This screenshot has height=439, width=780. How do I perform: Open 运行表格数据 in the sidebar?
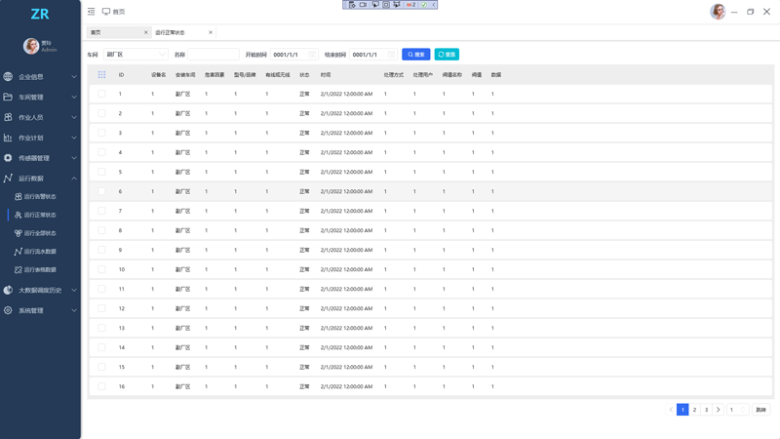click(x=40, y=270)
